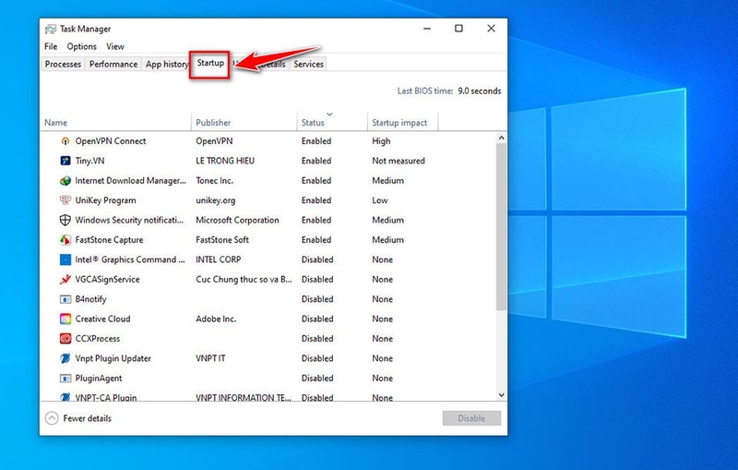Click 'Not measured' impact for Tiny.VN

pyautogui.click(x=399, y=161)
